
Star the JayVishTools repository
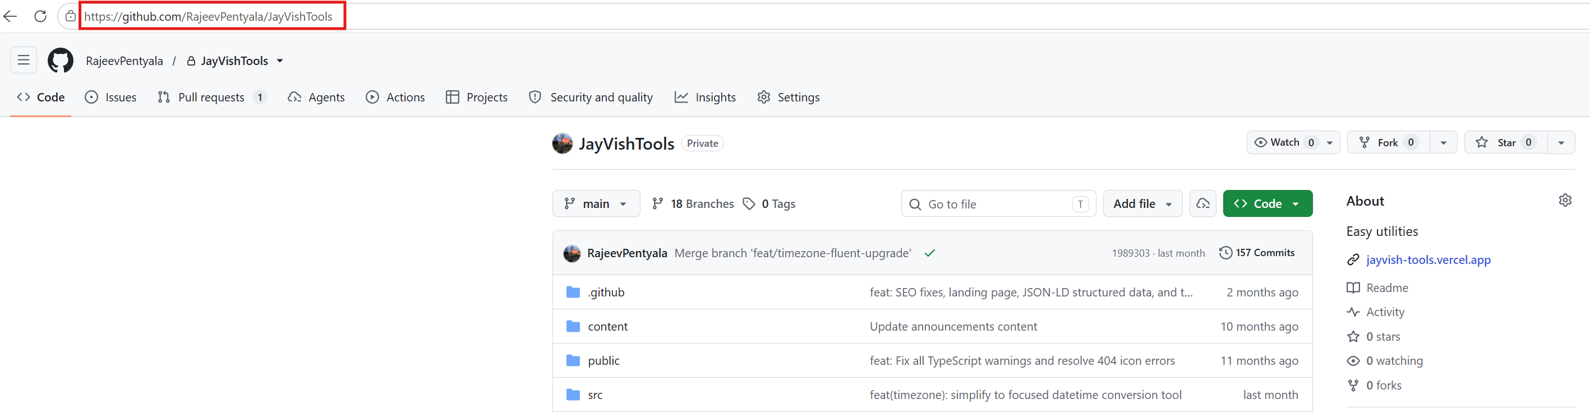[x=1505, y=142]
